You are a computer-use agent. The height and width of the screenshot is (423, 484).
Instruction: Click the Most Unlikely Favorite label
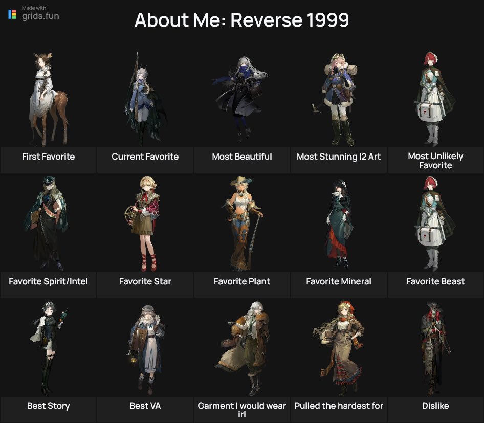pos(435,161)
